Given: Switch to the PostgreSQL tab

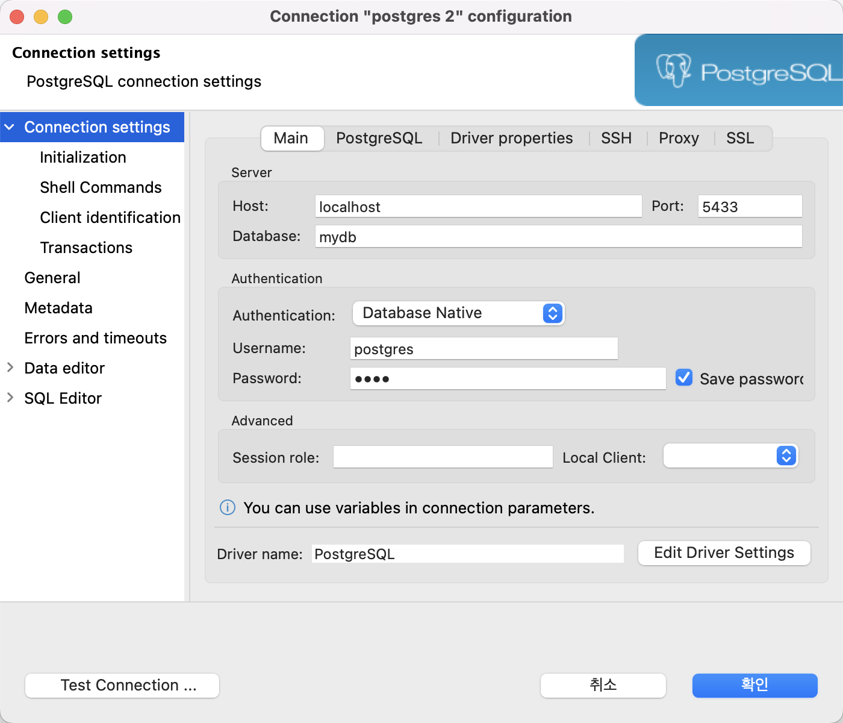Looking at the screenshot, I should coord(379,138).
